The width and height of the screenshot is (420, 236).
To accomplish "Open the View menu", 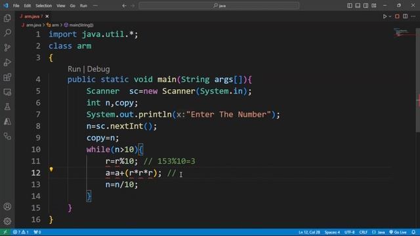I will 61,6.
